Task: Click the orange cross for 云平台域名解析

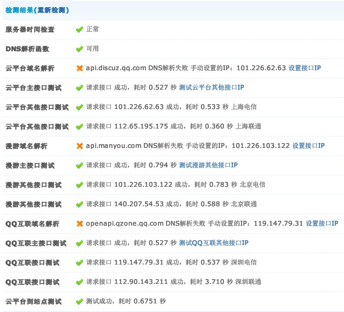Action: point(80,68)
